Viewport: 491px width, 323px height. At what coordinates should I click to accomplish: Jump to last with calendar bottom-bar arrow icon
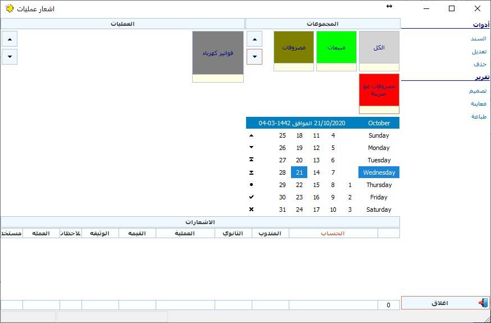(251, 172)
